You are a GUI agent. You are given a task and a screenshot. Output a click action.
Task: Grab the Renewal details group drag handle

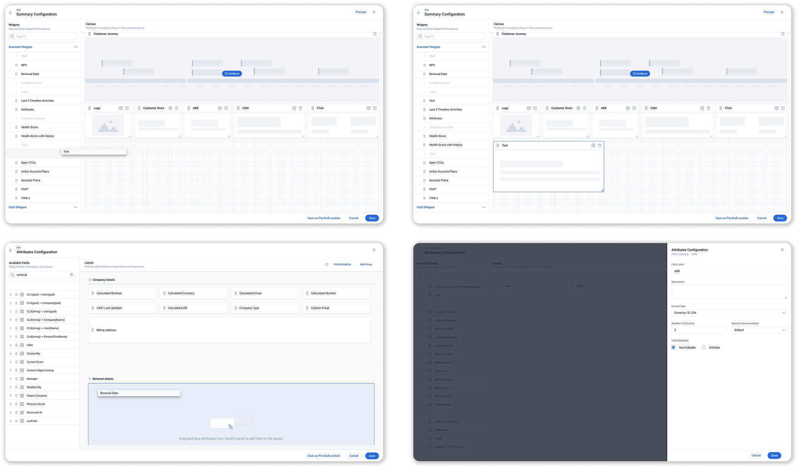click(x=90, y=379)
